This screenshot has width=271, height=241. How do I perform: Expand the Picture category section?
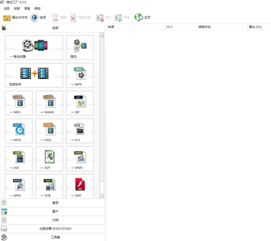click(52, 211)
